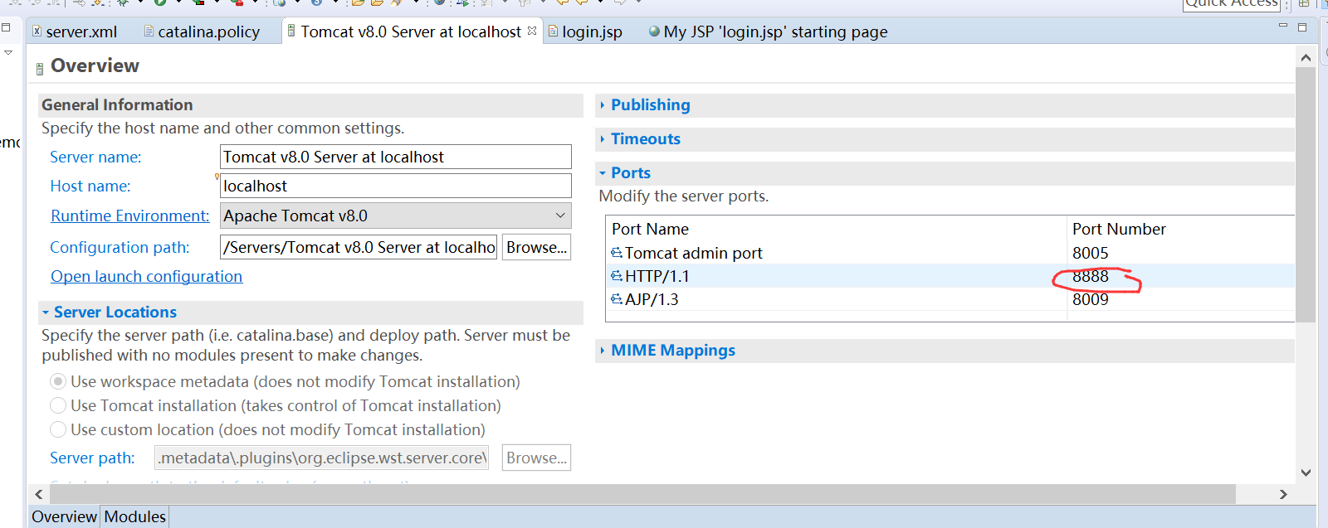Click the Quick Access search box
The width and height of the screenshot is (1328, 528).
1232,4
